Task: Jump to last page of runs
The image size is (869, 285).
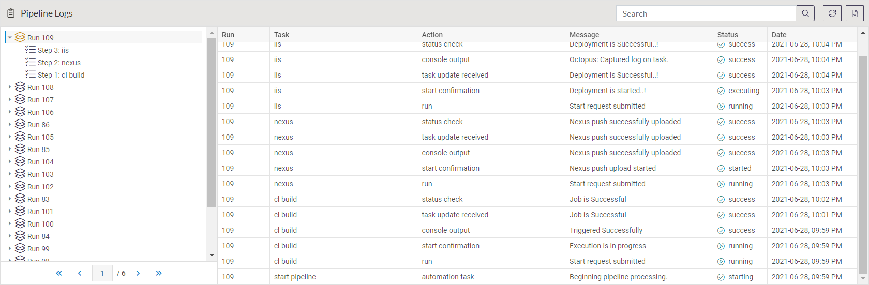Action: point(159,273)
